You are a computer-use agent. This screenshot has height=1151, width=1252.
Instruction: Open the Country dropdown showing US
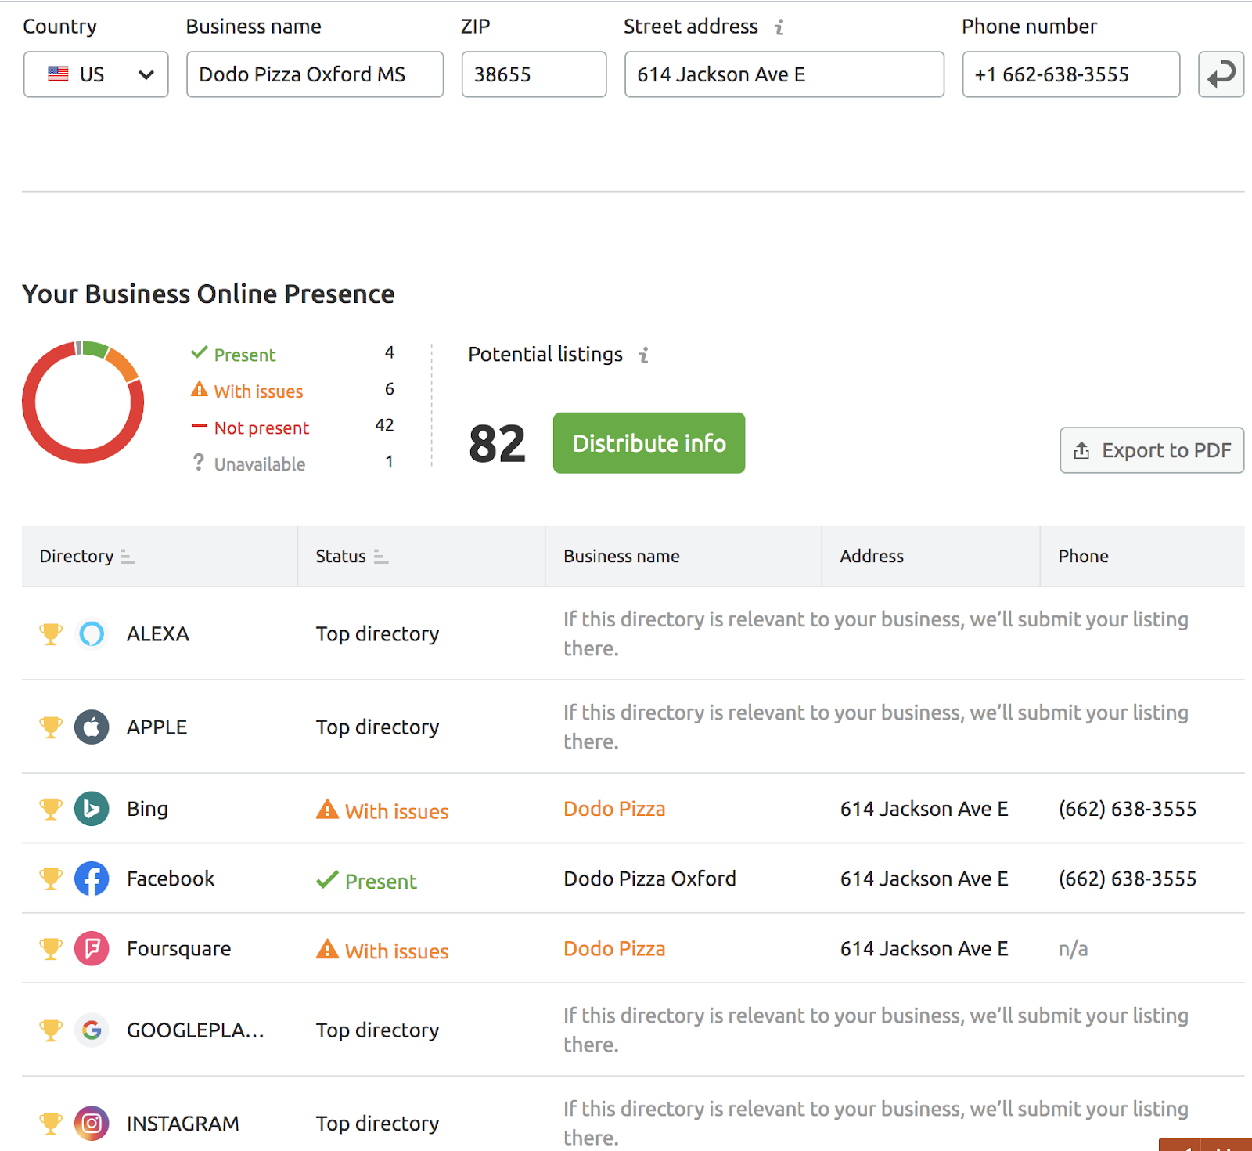(95, 74)
